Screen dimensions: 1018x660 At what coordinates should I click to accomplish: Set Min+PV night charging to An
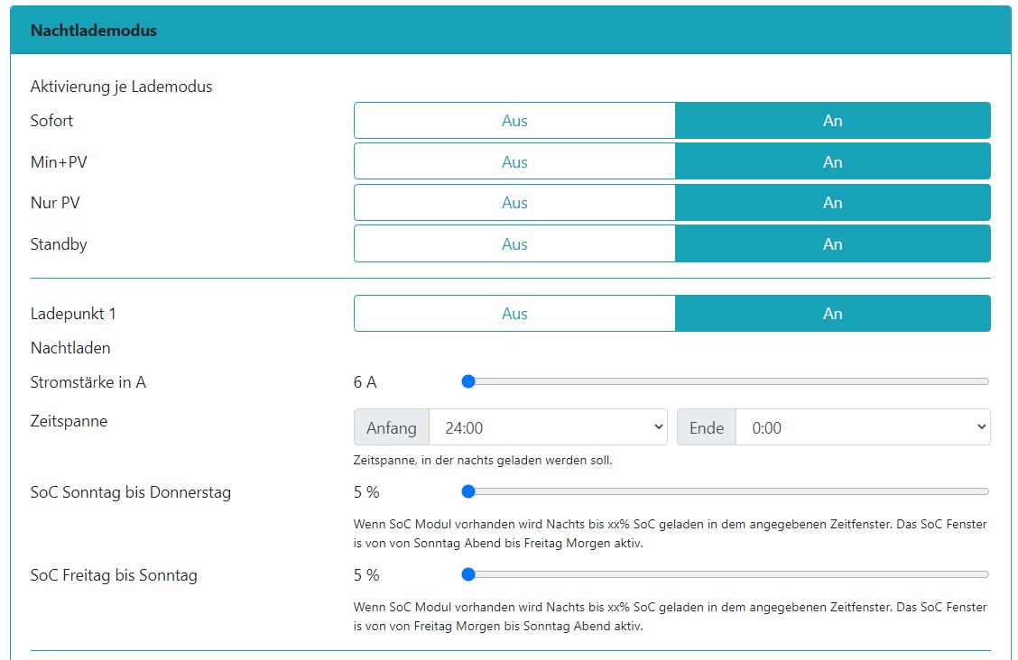coord(832,162)
